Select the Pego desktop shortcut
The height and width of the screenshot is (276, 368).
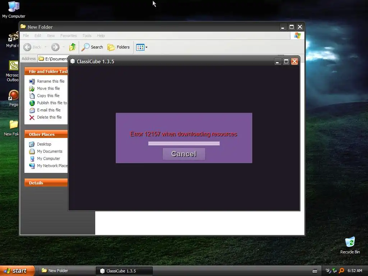point(13,98)
